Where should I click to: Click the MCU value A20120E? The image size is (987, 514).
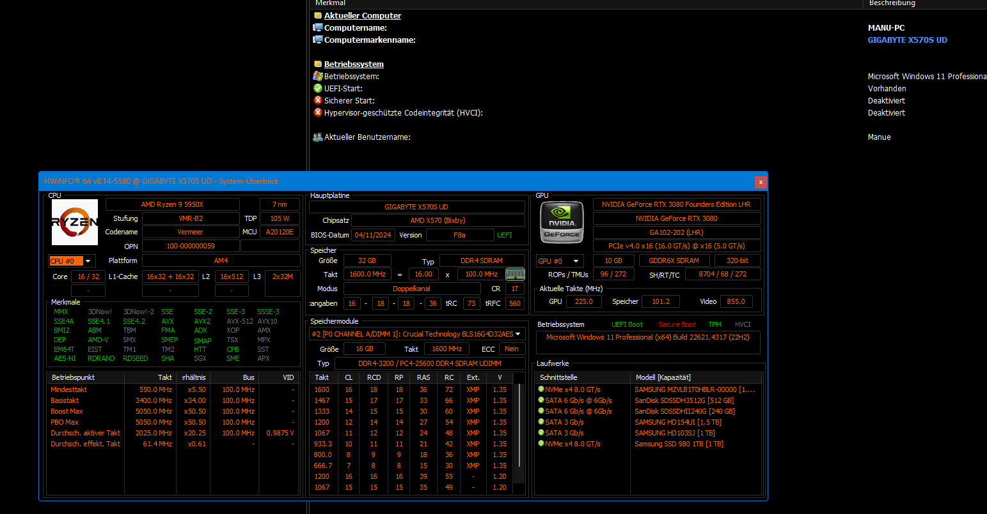point(280,232)
